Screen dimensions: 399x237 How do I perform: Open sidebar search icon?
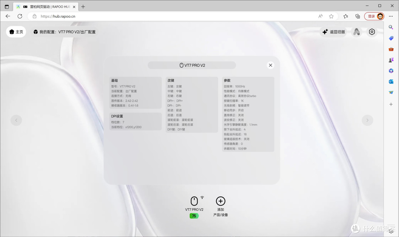[x=391, y=27]
